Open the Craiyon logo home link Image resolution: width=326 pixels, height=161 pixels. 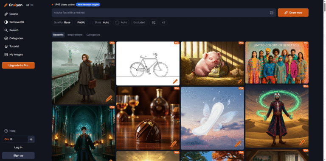(x=13, y=5)
